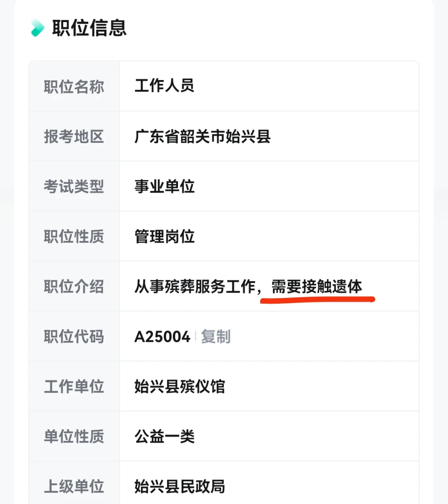Viewport: 448px width, 504px height.
Task: Tap the work unit 始兴县殡仪馆
Action: 180,387
